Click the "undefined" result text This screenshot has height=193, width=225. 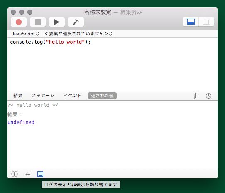click(21, 122)
